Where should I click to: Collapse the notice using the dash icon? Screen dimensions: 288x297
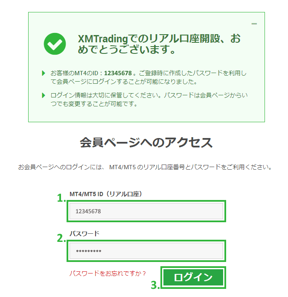pos(254,24)
